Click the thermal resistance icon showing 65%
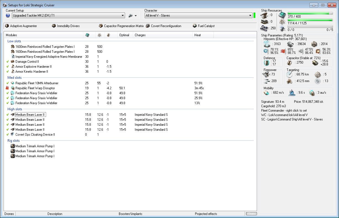339x218 pixels. coord(283,51)
